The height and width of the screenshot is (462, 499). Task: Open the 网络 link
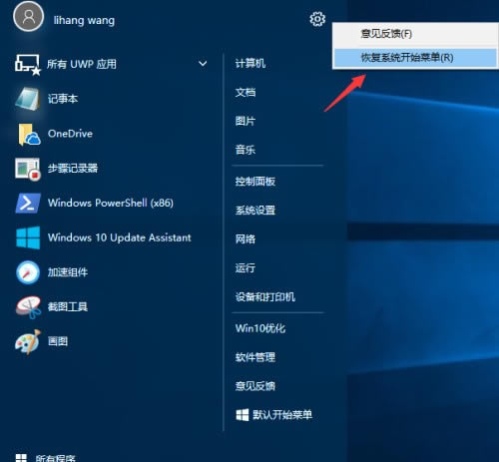coord(246,238)
